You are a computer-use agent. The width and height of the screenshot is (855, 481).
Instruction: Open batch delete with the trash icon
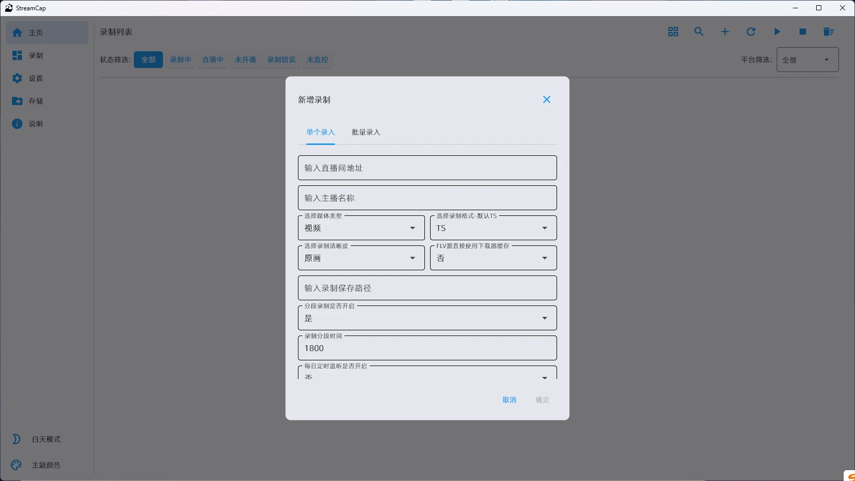[x=829, y=32]
